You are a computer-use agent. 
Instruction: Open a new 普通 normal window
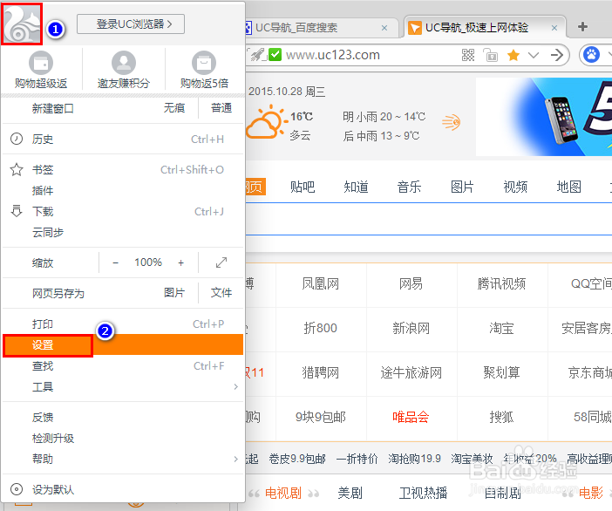tap(221, 108)
